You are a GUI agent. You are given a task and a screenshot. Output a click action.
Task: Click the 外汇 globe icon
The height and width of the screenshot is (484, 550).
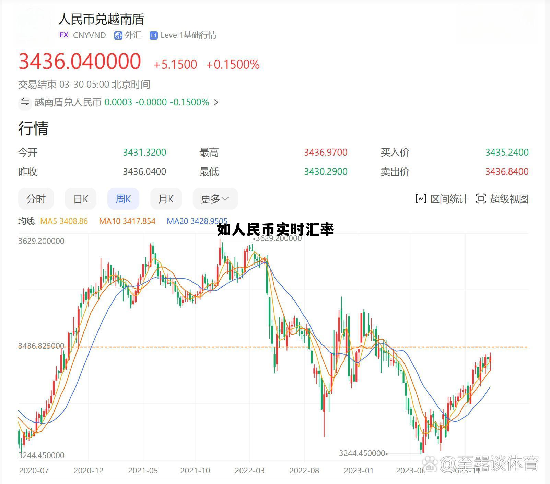coord(118,35)
